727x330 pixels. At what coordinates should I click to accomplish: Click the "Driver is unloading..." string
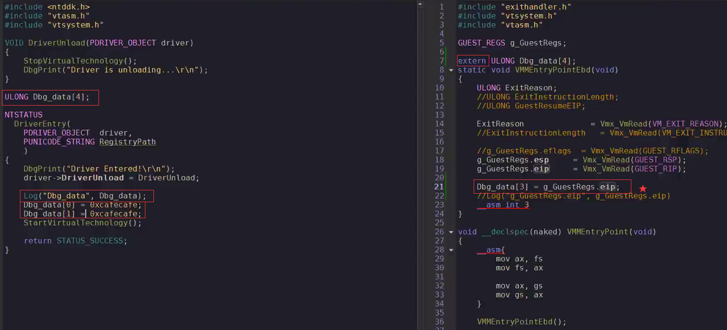pos(135,70)
